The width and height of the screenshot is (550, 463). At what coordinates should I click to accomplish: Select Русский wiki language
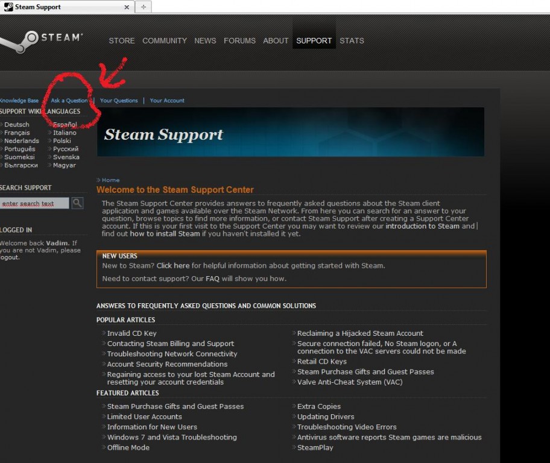pos(66,149)
